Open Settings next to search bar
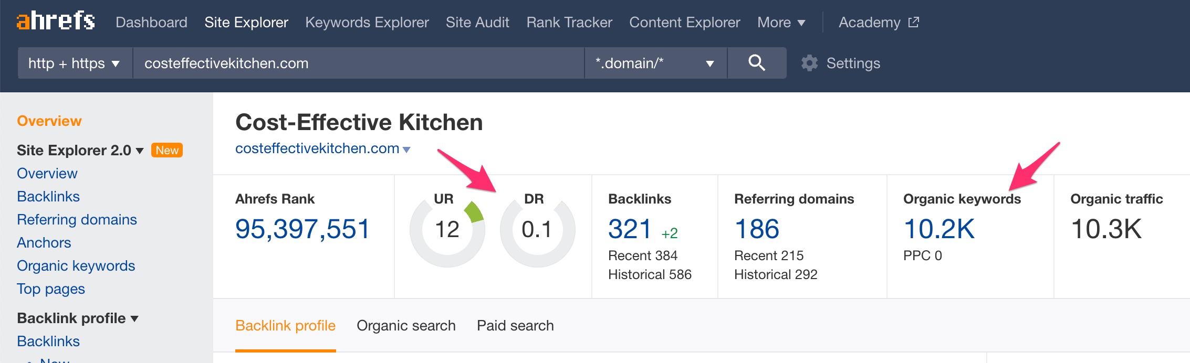This screenshot has width=1190, height=363. pos(853,63)
